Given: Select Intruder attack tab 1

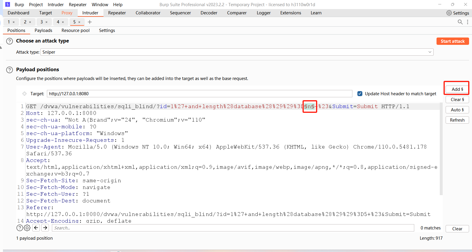Looking at the screenshot, I should [9, 22].
